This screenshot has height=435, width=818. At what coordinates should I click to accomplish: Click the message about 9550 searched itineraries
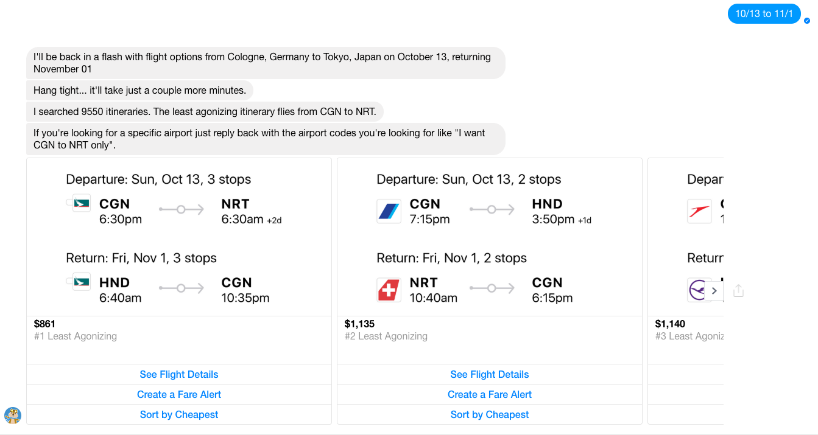click(205, 111)
